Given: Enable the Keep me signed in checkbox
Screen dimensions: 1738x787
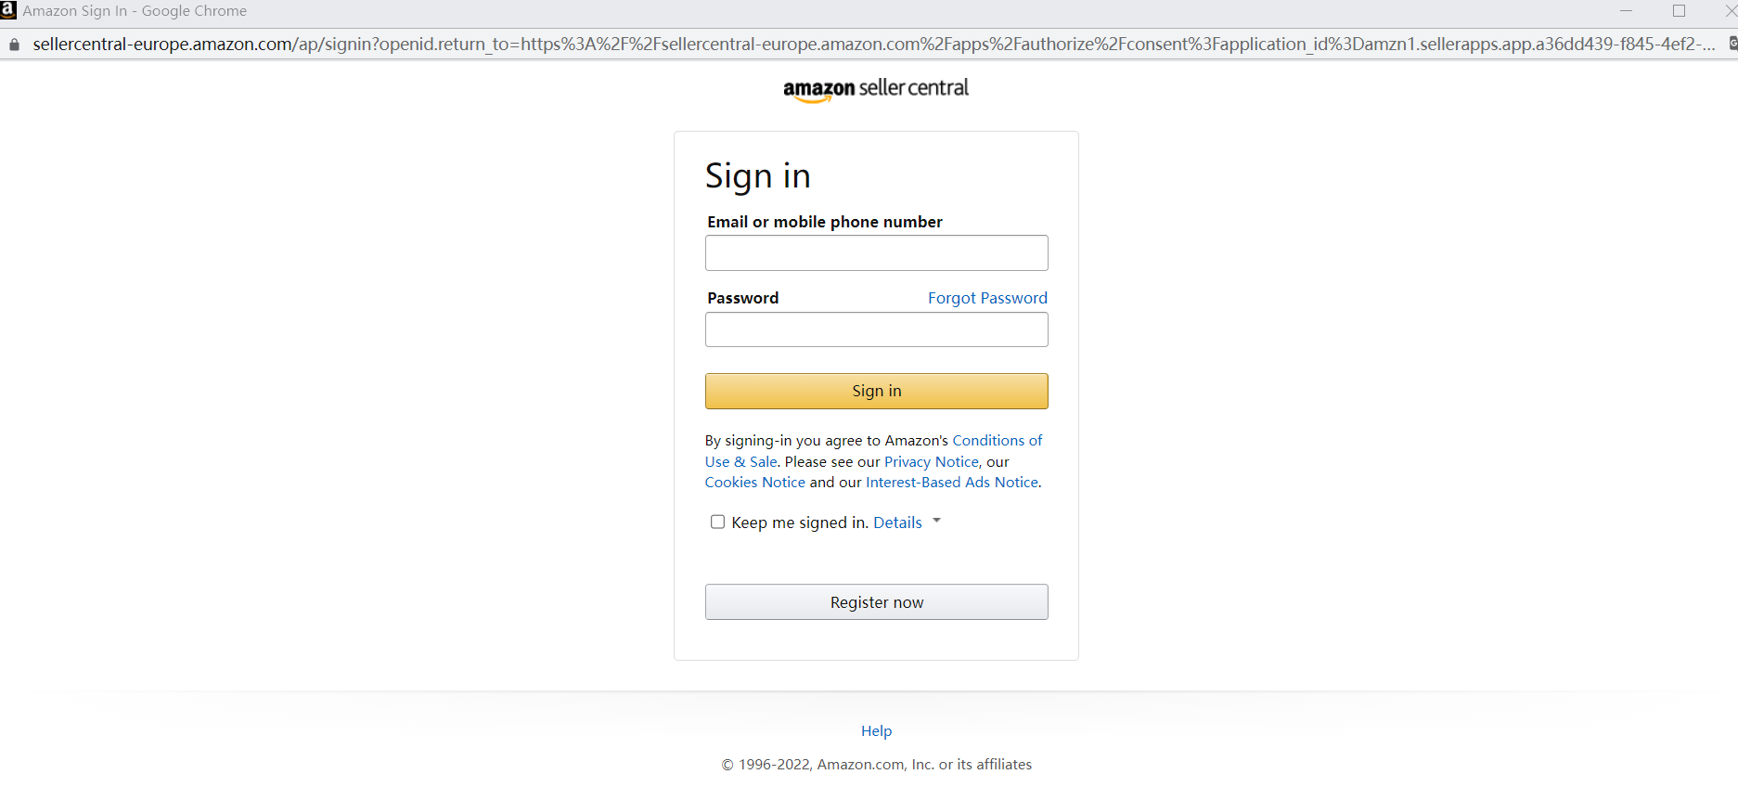Looking at the screenshot, I should tap(717, 522).
